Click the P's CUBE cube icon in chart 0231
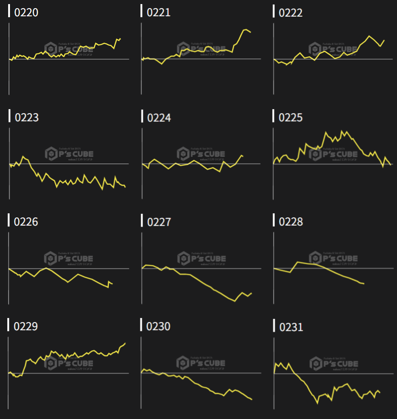This screenshot has height=419, width=397. [316, 363]
